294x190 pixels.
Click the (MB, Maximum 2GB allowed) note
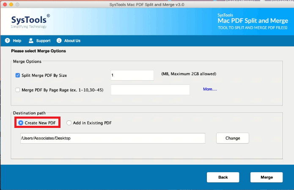click(x=189, y=74)
